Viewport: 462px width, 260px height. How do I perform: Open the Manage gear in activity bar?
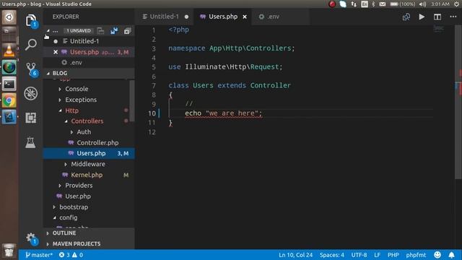pos(31,238)
